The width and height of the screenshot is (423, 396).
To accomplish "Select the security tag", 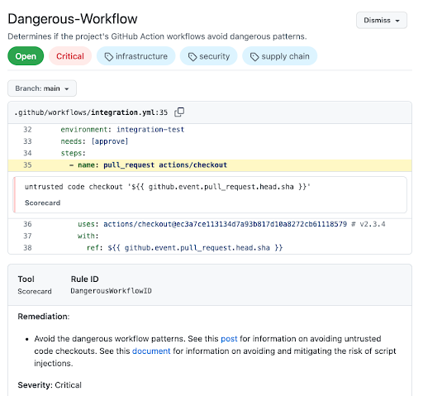I will [208, 56].
